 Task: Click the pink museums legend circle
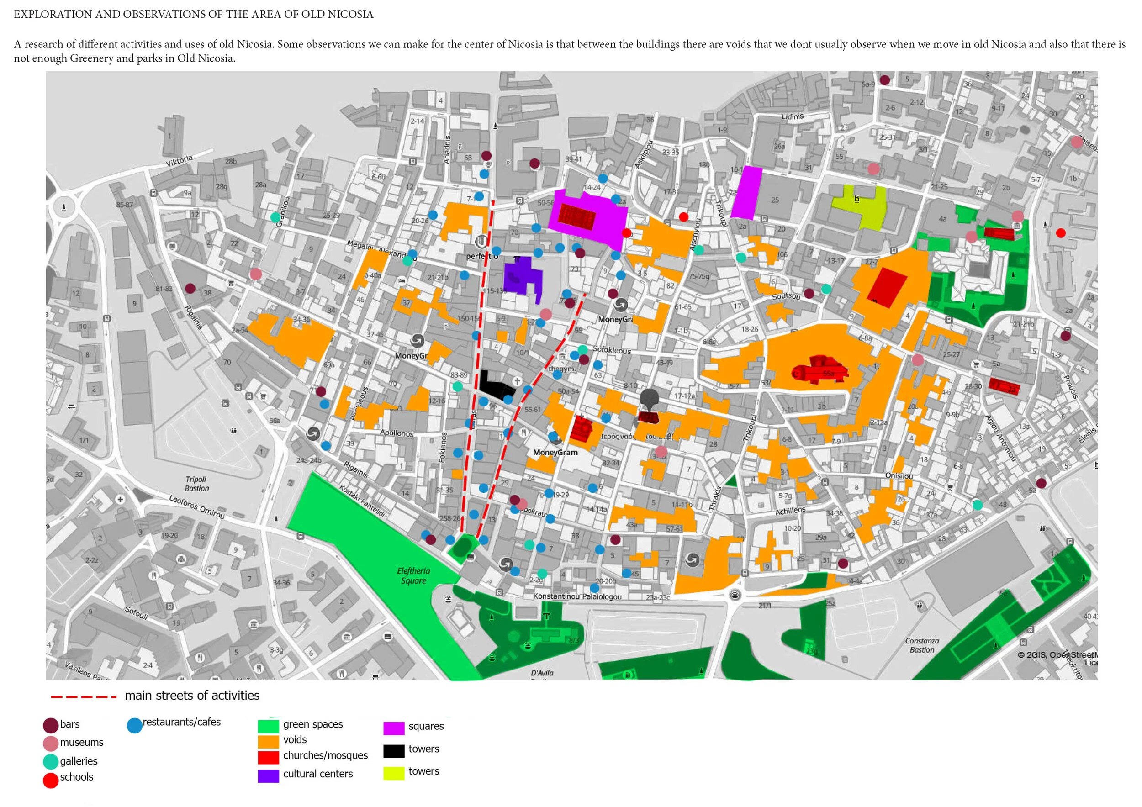coord(51,744)
